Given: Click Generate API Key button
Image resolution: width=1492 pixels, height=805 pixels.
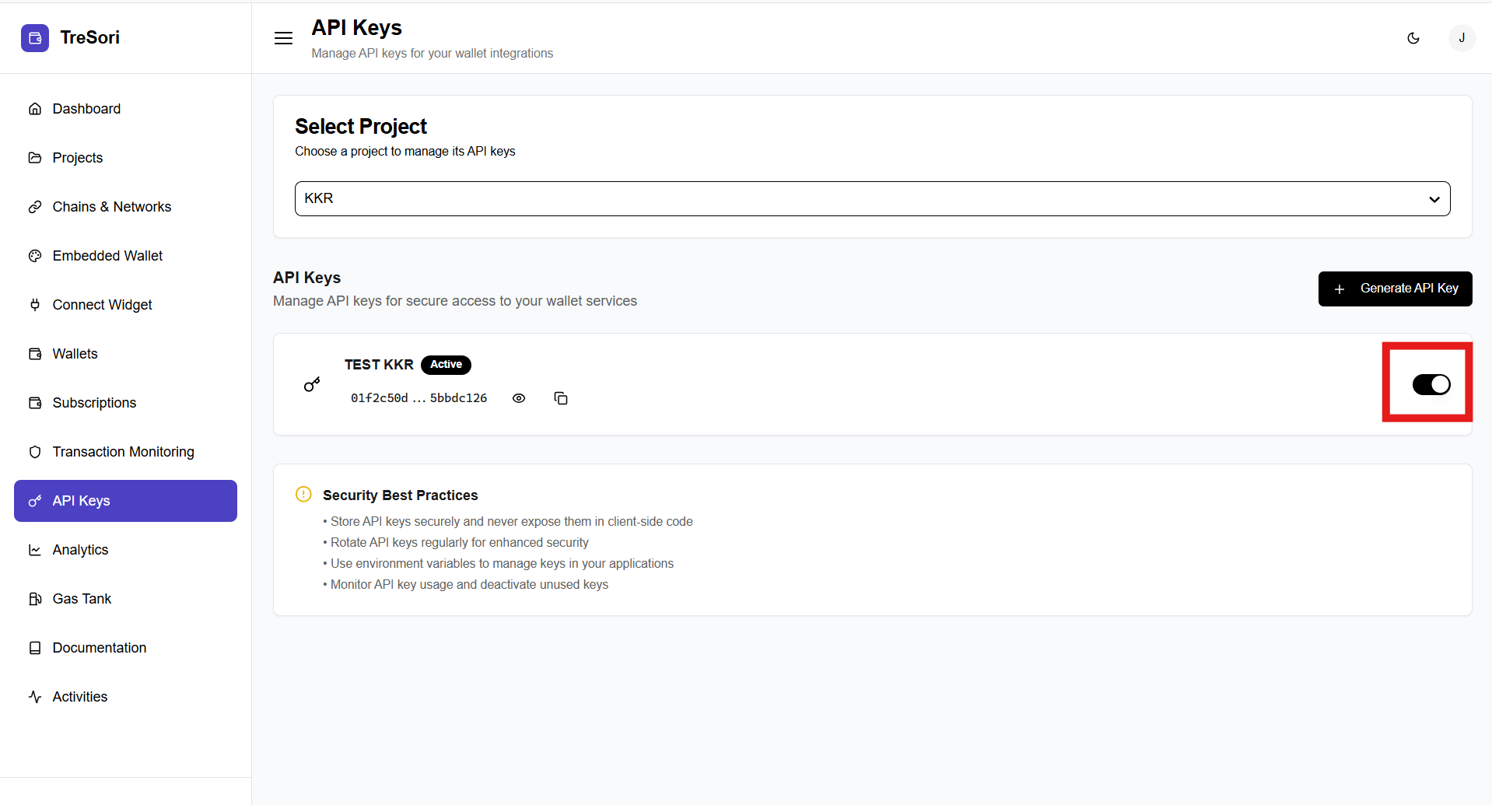Looking at the screenshot, I should (x=1394, y=289).
